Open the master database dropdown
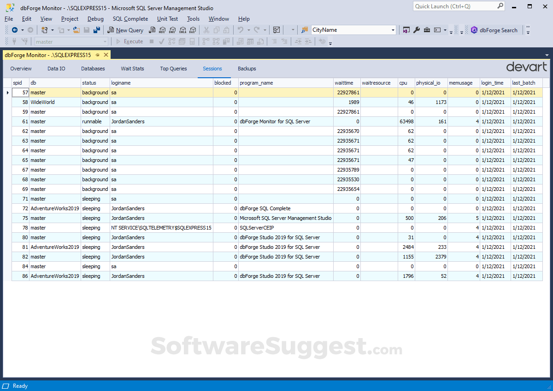Viewport: 553px width, 391px height. (x=106, y=41)
